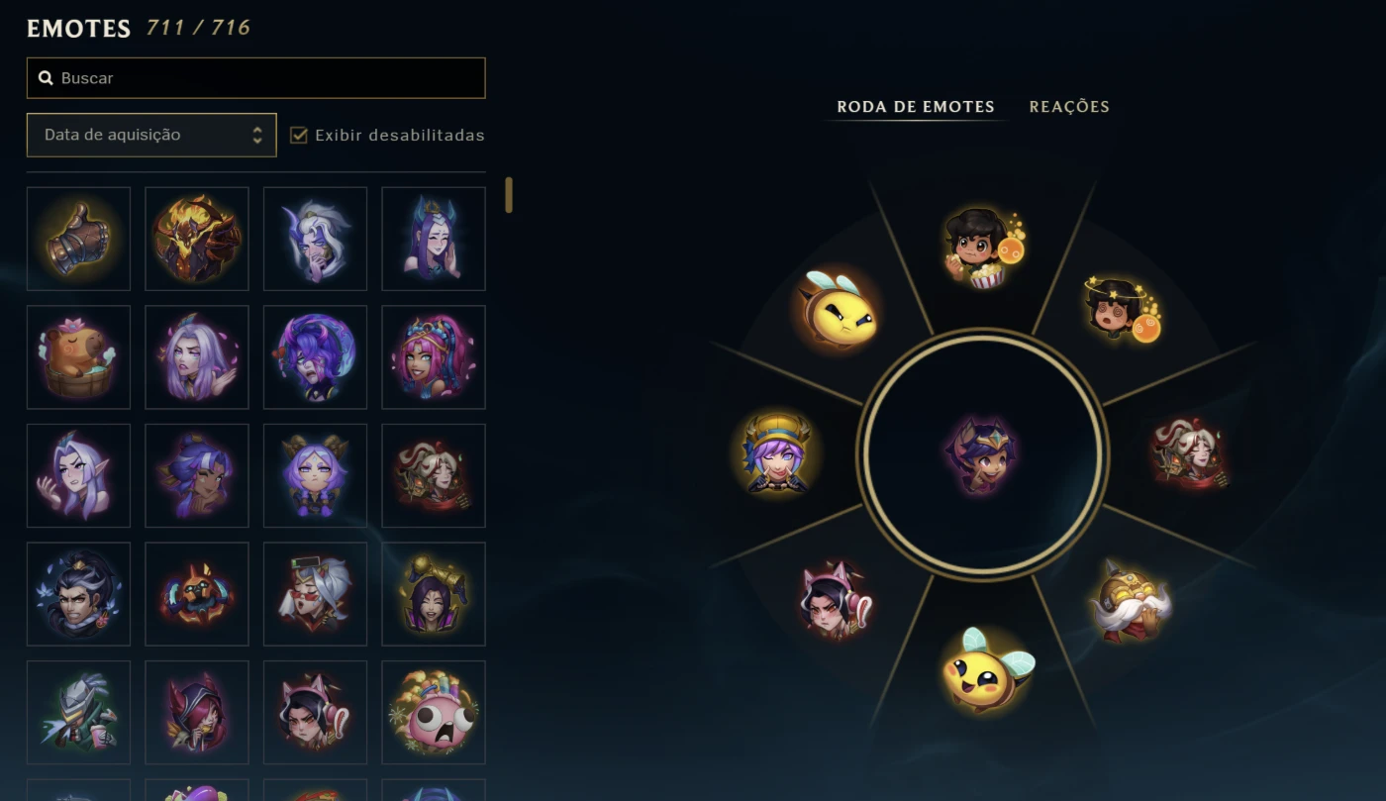Screen dimensions: 1386x801
Task: Pick the capybara in bathtub emote
Action: [78, 357]
